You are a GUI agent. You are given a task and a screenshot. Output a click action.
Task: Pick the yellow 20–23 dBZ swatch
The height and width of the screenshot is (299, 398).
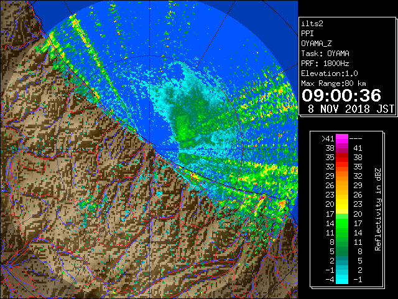[x=342, y=204]
